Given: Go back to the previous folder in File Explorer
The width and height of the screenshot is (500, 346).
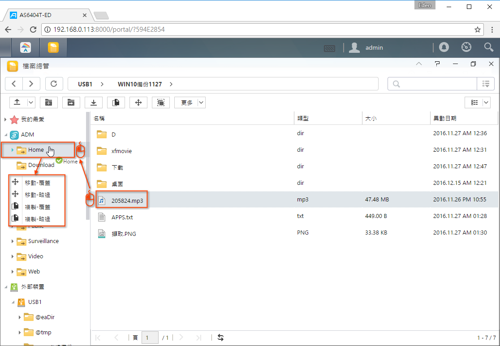Looking at the screenshot, I should [14, 84].
